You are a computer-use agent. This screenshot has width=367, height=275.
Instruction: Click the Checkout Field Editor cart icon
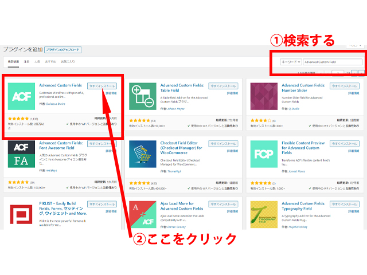(143, 154)
